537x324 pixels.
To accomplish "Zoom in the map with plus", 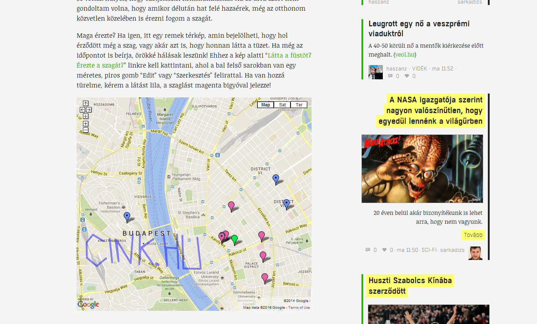I will (x=85, y=124).
